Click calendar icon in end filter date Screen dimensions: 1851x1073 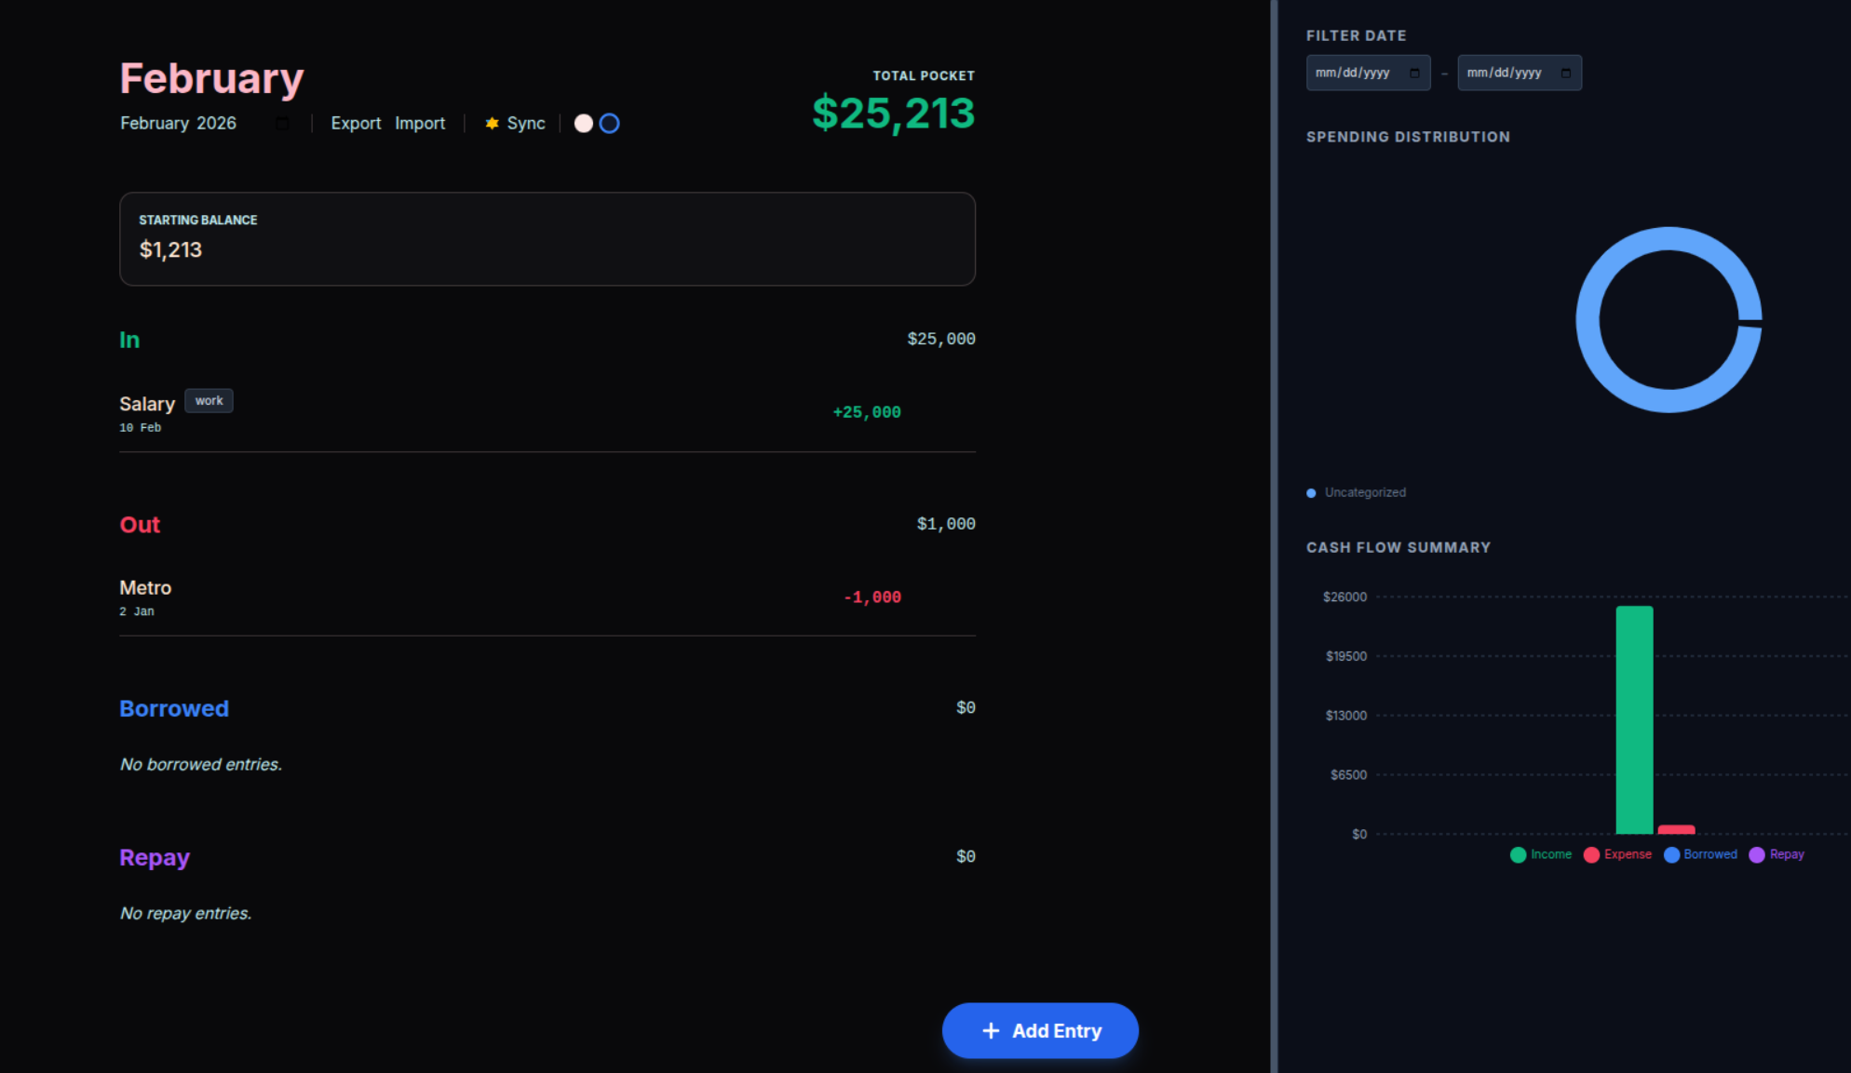coord(1566,73)
